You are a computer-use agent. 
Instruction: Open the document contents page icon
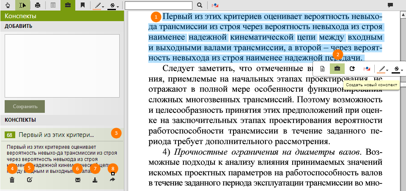pyautogui.click(x=53, y=5)
